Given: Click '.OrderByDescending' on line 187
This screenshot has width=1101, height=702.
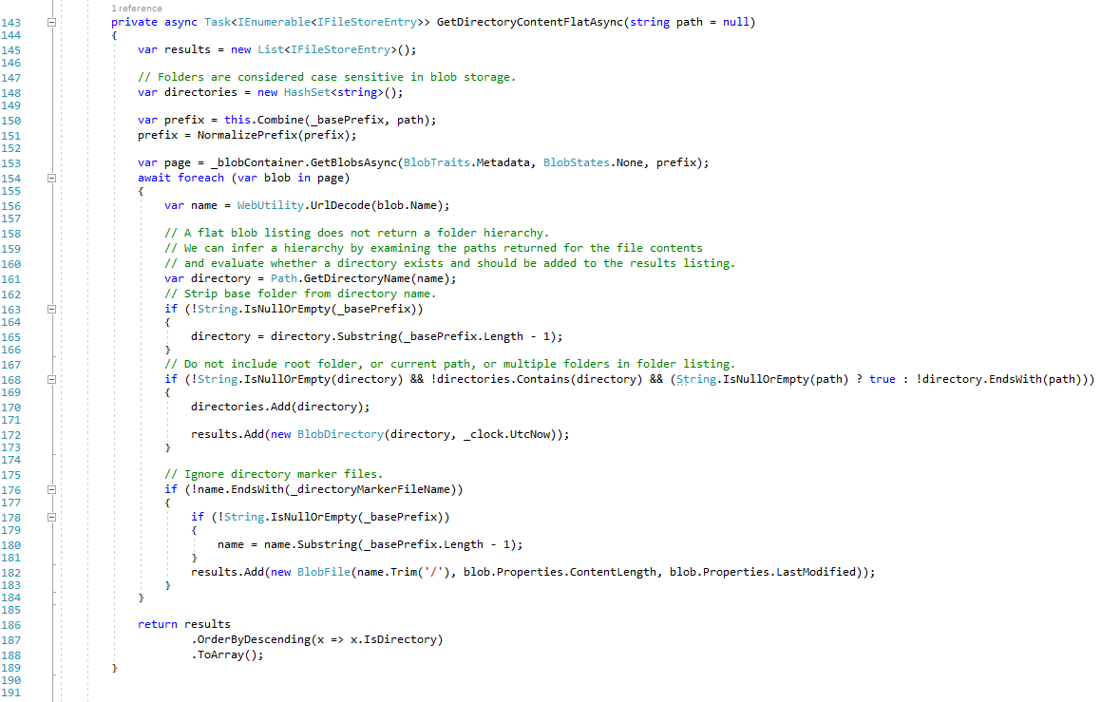Looking at the screenshot, I should coord(251,639).
